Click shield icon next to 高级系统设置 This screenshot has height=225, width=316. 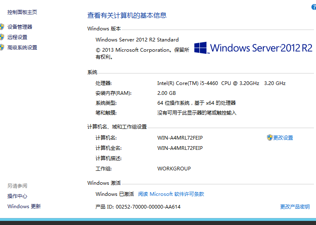(2, 47)
